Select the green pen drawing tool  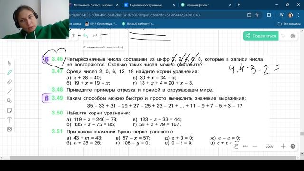click(9, 72)
